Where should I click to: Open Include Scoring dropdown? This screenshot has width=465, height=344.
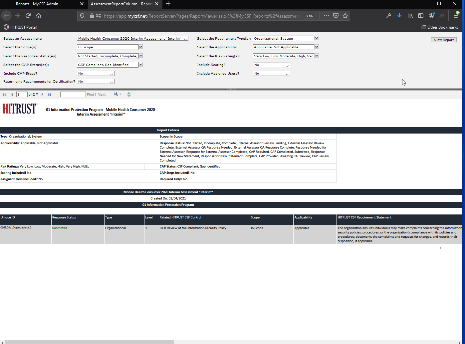click(x=271, y=65)
